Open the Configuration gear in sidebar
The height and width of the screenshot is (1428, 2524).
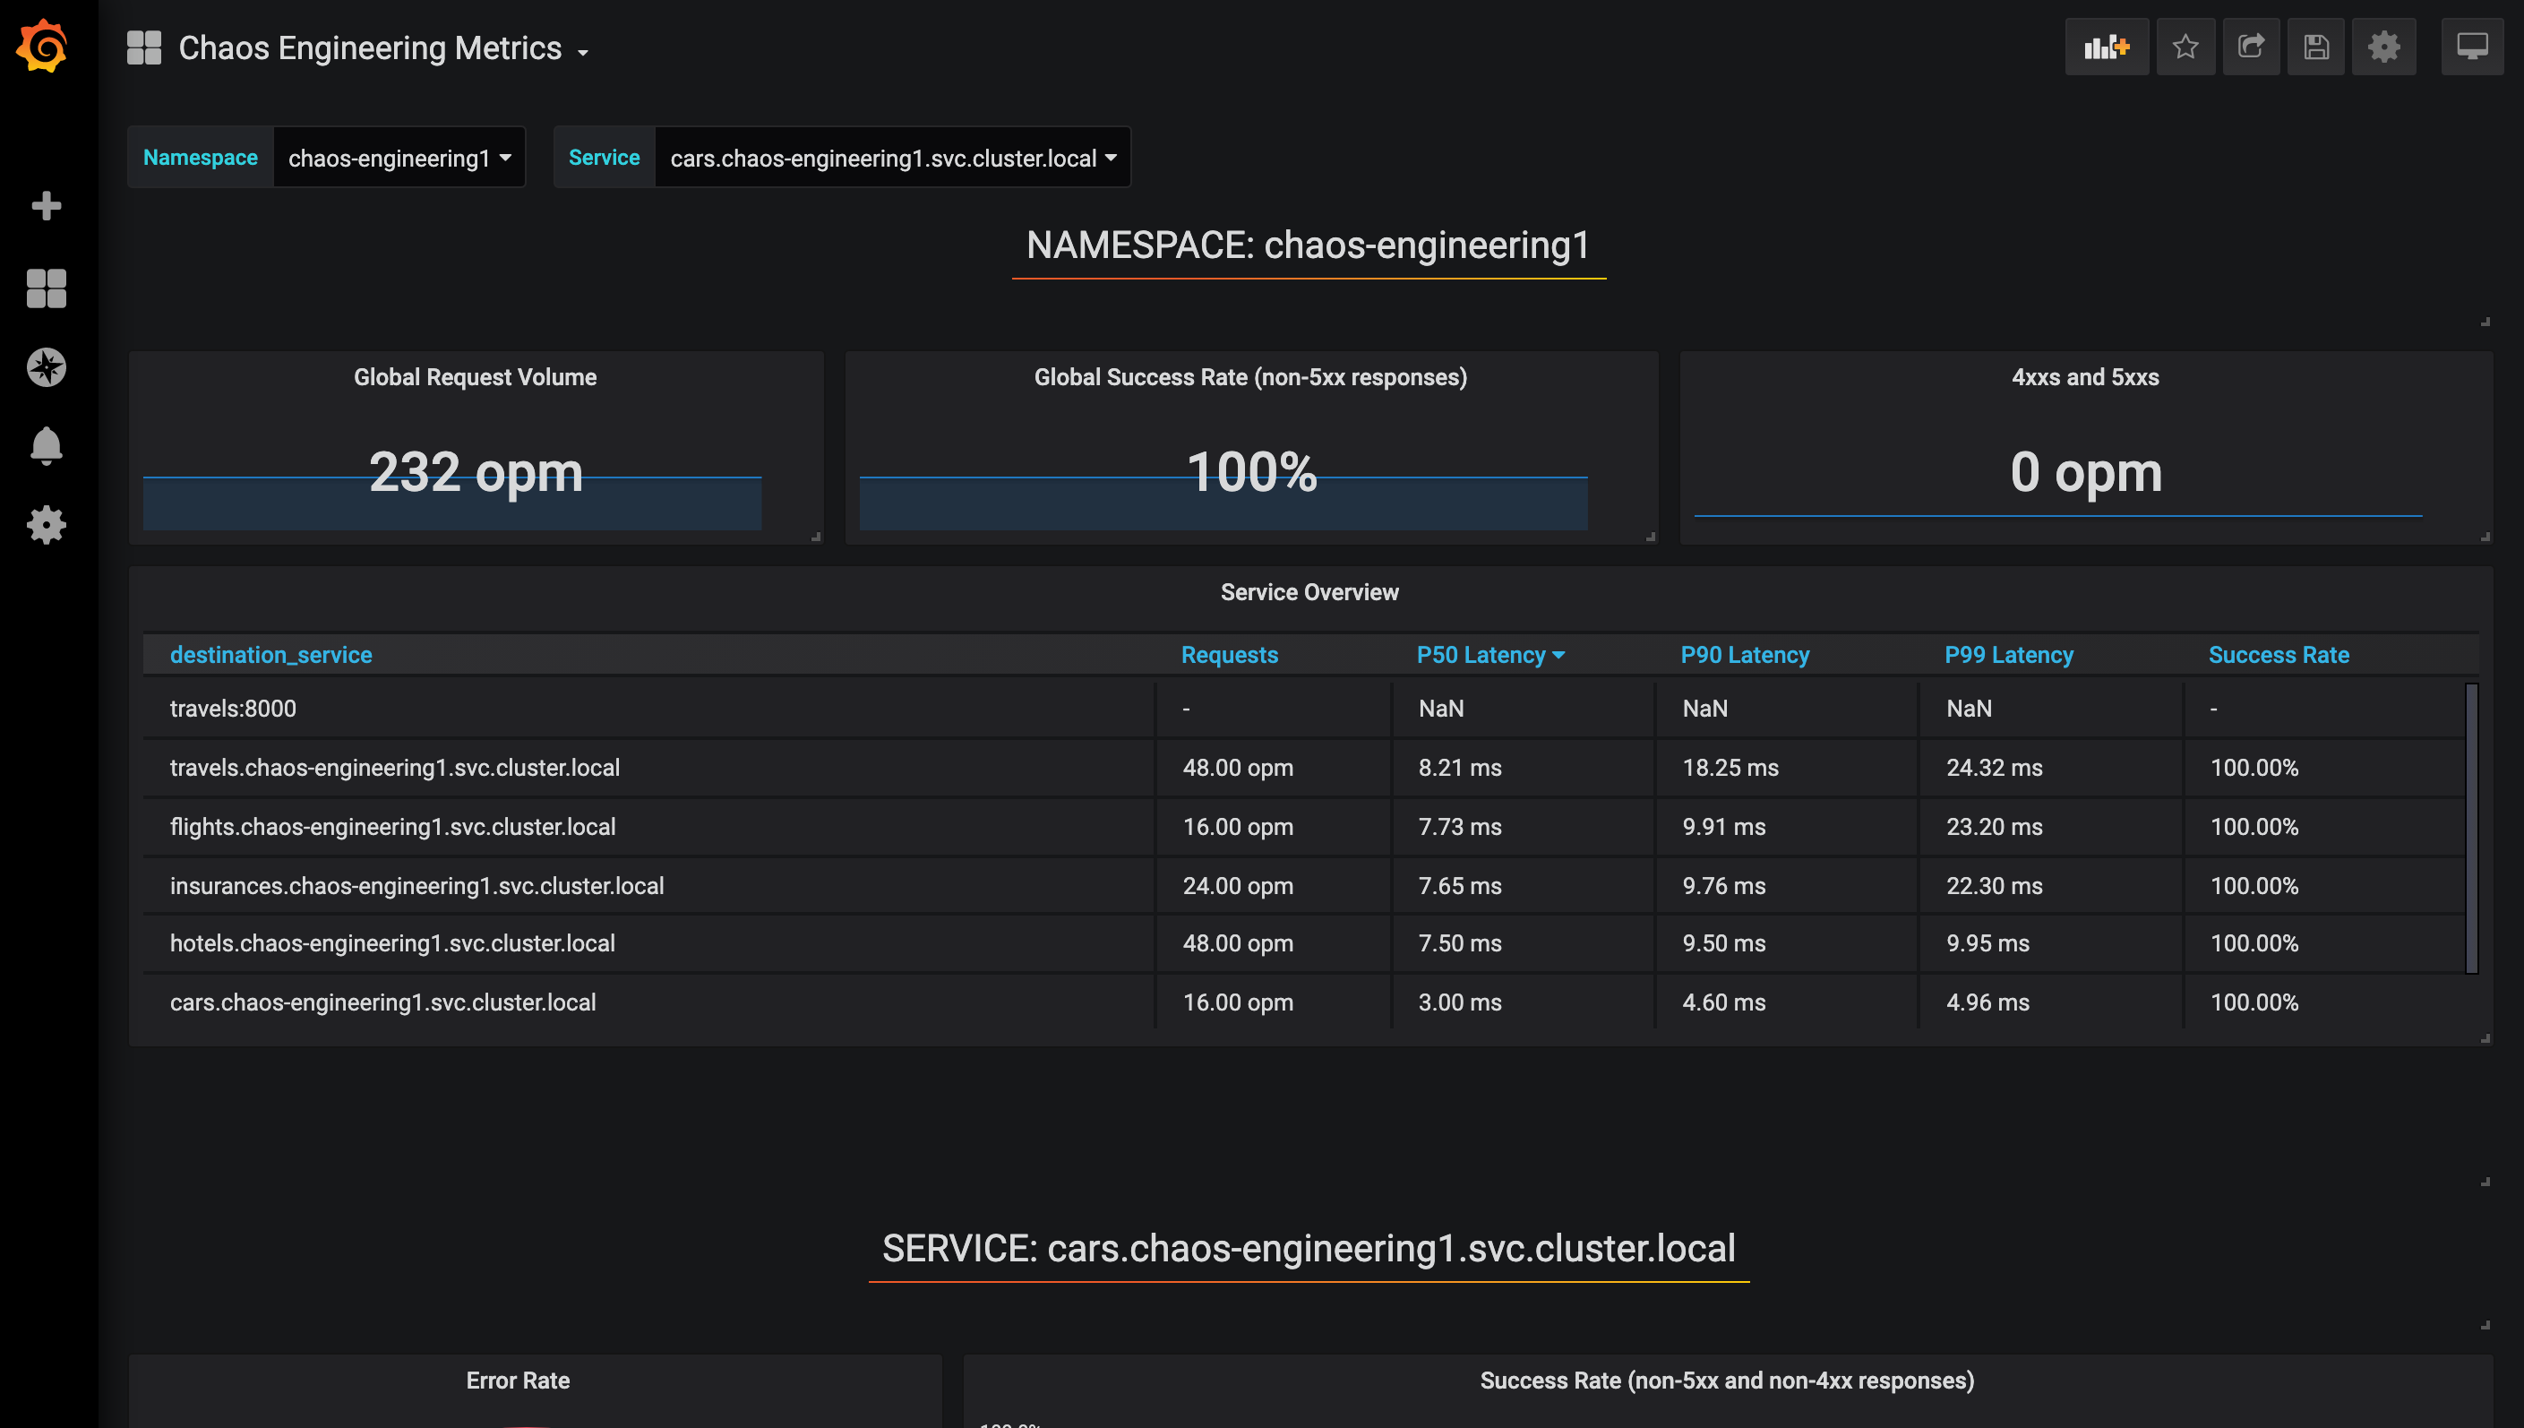coord(46,526)
